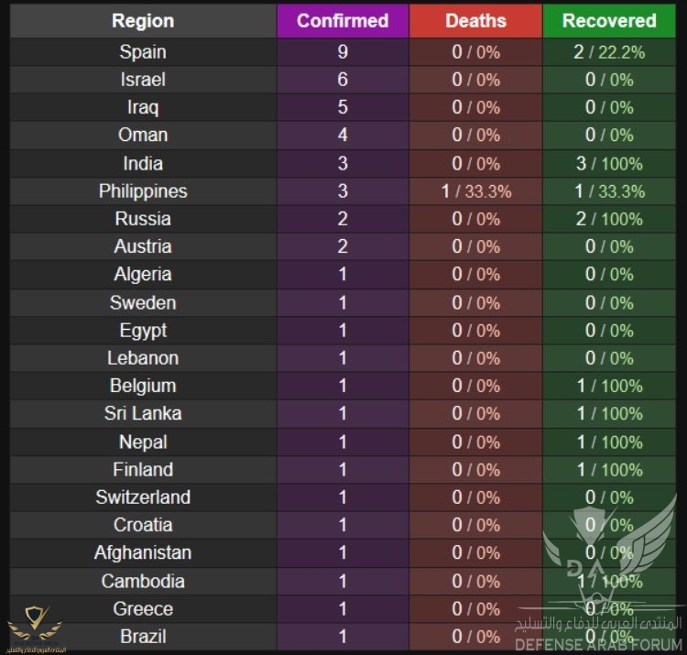Select the Switzerland region entry

(143, 497)
